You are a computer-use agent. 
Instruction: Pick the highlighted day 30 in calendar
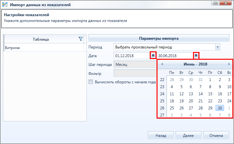[220, 108]
